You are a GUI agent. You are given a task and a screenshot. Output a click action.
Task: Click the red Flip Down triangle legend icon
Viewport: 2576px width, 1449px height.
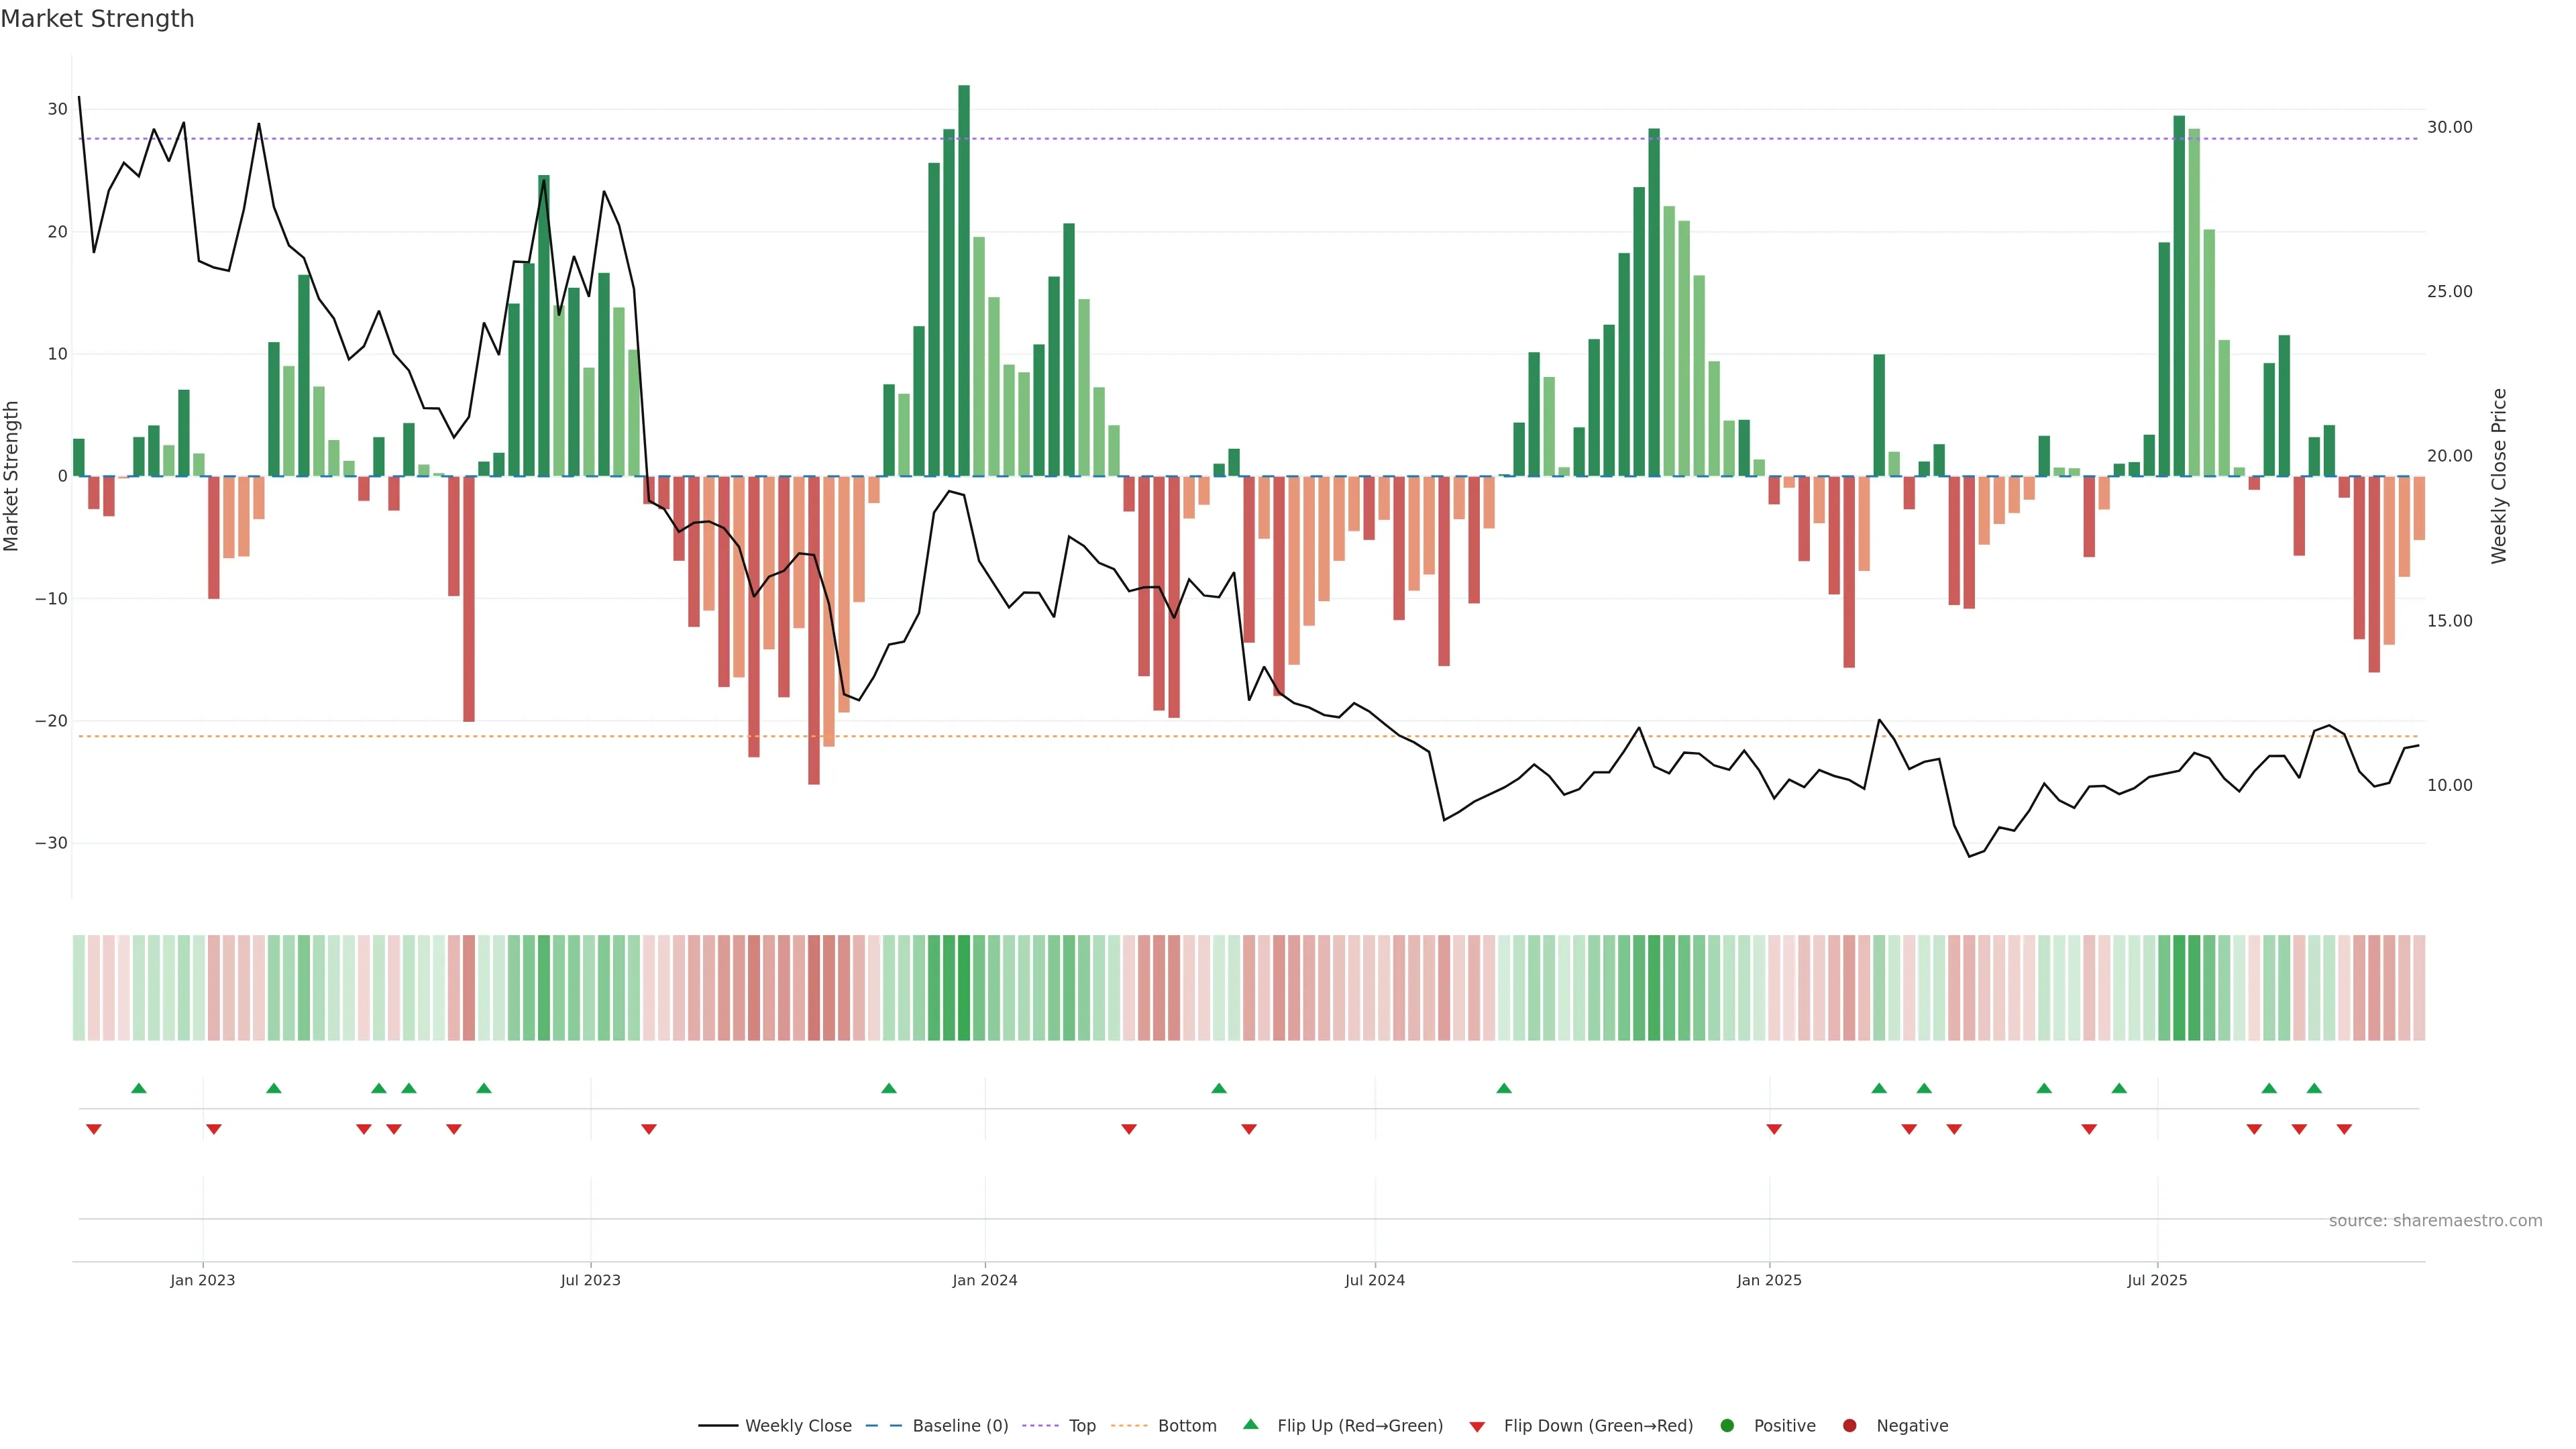click(x=1477, y=1427)
